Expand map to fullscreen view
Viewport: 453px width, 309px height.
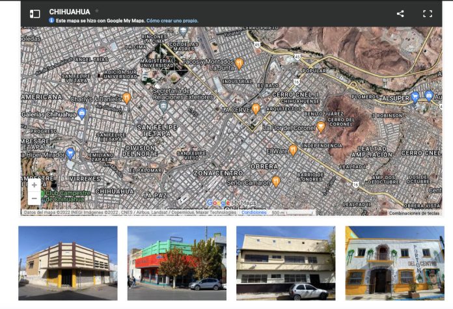point(428,14)
